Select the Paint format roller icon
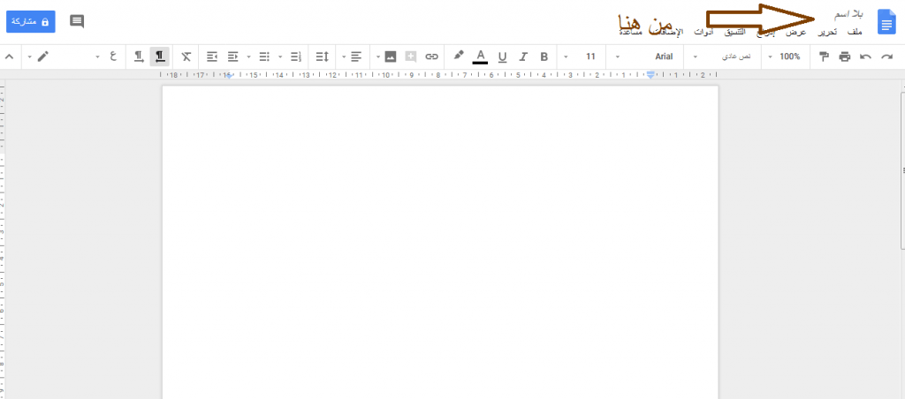 click(x=824, y=56)
